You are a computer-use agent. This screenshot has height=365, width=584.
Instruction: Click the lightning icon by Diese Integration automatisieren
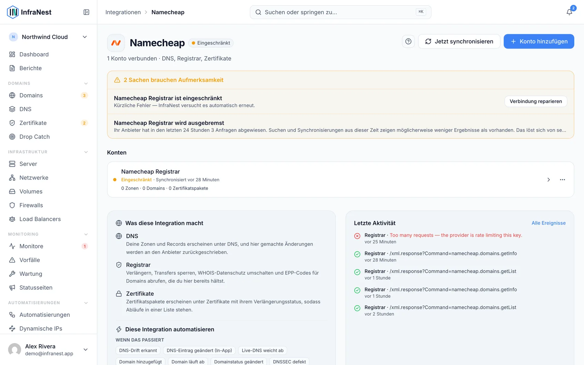119,329
